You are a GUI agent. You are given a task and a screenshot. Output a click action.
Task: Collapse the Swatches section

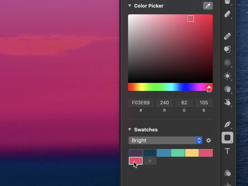point(130,130)
